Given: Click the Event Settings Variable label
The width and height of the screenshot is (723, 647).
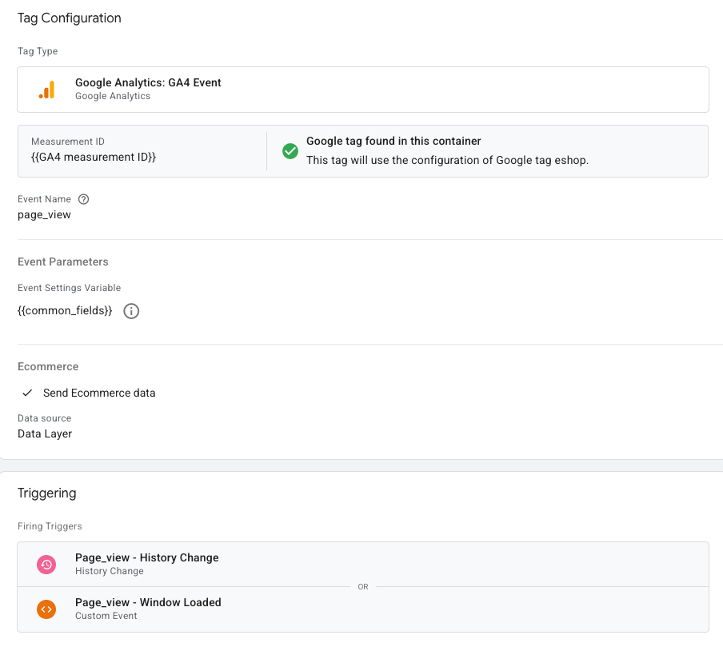Looking at the screenshot, I should pos(69,288).
